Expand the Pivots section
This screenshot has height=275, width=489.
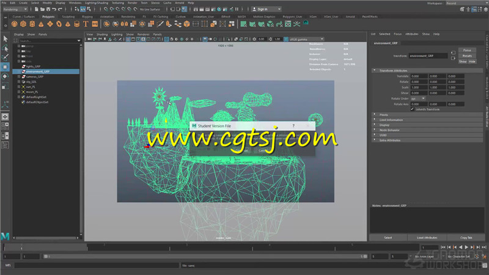click(375, 115)
